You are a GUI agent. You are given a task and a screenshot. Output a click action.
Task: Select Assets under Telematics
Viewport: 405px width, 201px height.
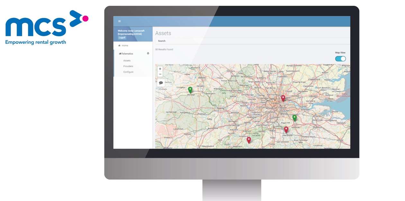pos(127,60)
